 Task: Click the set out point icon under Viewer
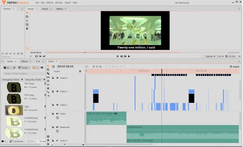(44, 56)
